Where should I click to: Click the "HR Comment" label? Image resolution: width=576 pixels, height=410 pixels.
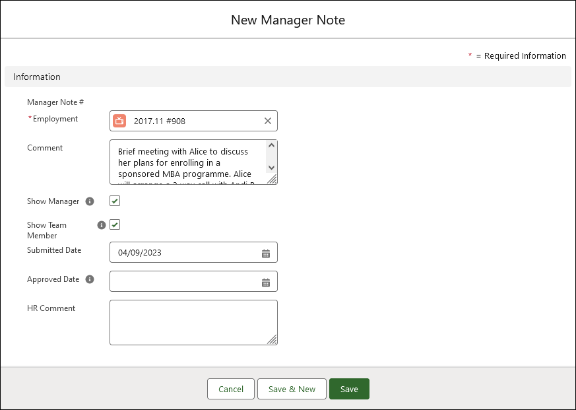pos(51,308)
